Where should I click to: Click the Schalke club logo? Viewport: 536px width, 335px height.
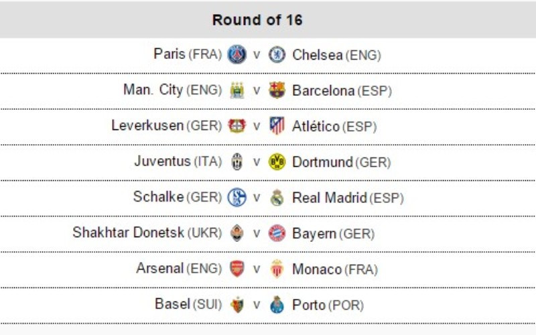[237, 198]
